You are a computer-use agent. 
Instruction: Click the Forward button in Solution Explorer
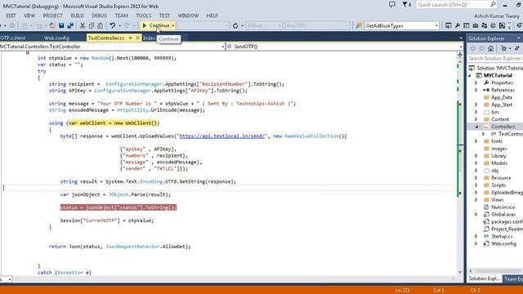click(x=481, y=49)
